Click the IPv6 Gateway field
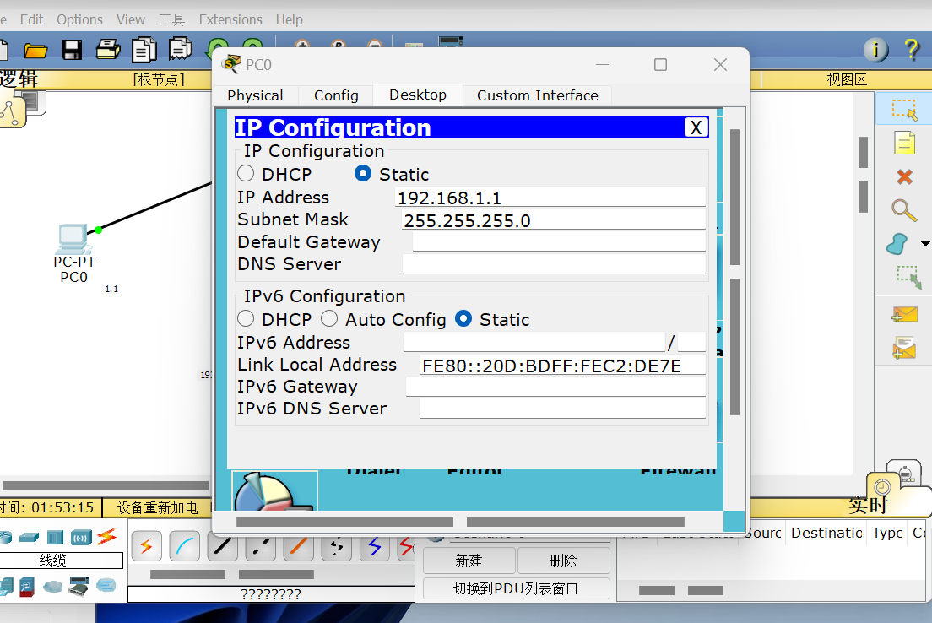932x623 pixels. tap(555, 387)
